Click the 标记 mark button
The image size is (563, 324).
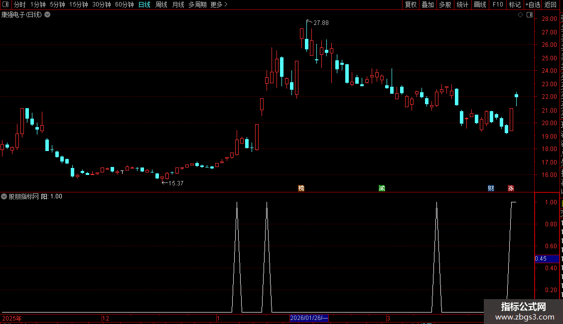pyautogui.click(x=515, y=4)
